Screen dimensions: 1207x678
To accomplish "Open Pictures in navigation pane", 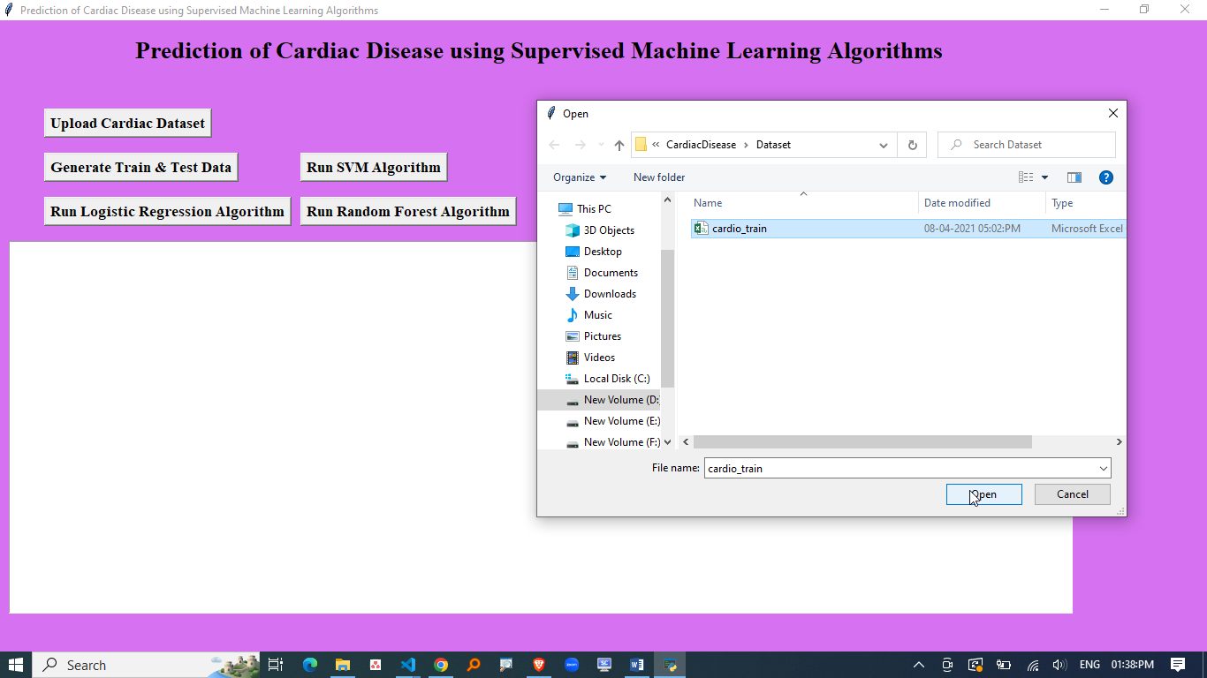I will [x=602, y=336].
